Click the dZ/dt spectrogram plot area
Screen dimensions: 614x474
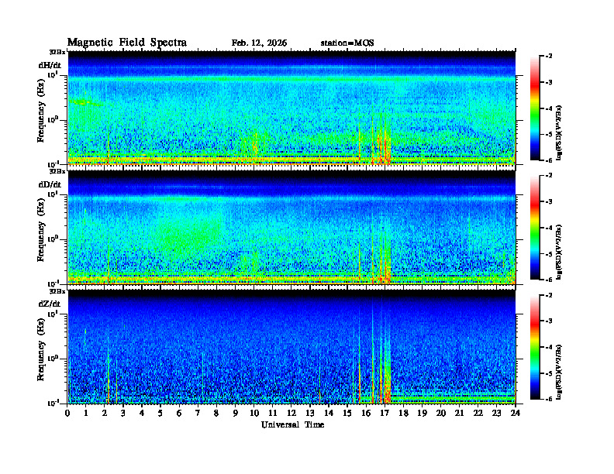[x=291, y=347]
